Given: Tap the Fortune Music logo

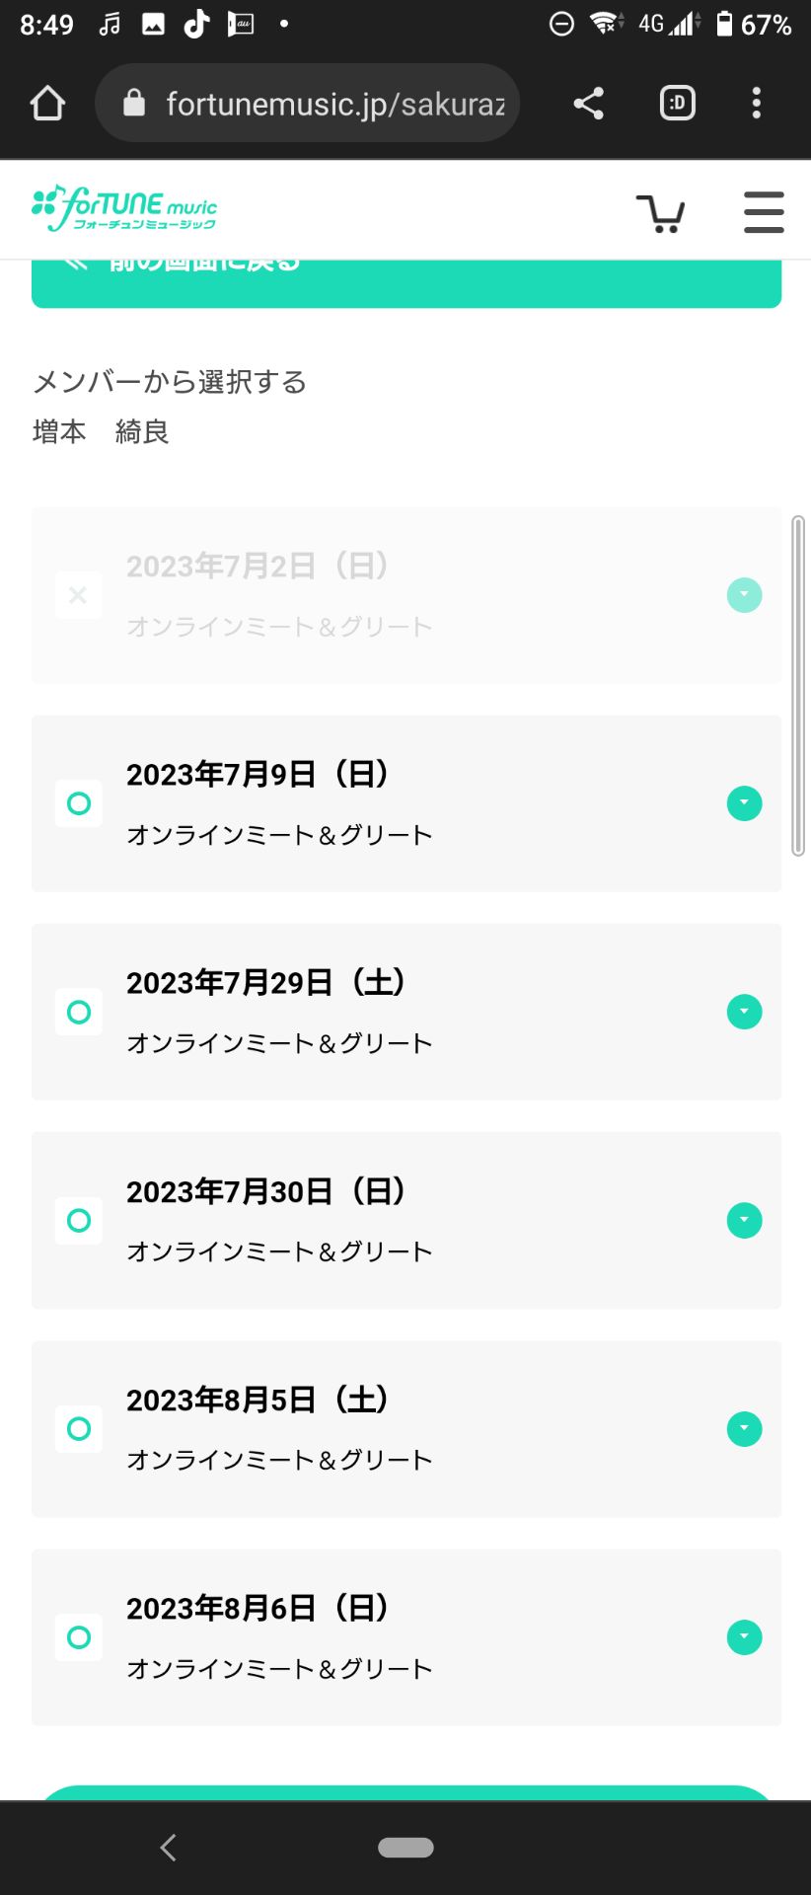Looking at the screenshot, I should 124,208.
